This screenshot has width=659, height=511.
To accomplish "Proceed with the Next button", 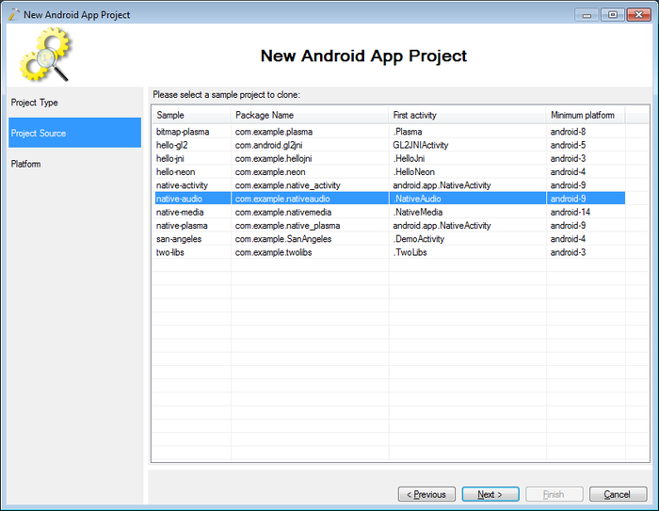I will pyautogui.click(x=490, y=494).
